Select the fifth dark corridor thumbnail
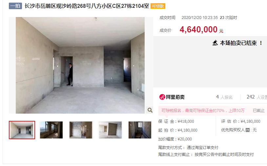This screenshot has width=267, height=166. coord(140,130)
